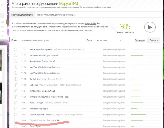The image size is (164, 128).
Task: Play the Nю;Vesna305 track at 11:13
Action: pyautogui.click(x=16, y=73)
